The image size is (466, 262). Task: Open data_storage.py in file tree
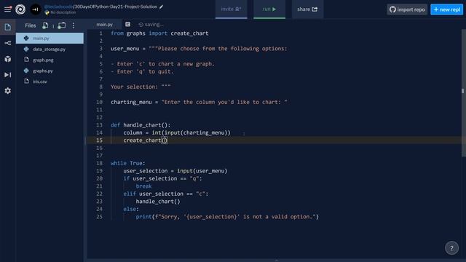coord(50,49)
